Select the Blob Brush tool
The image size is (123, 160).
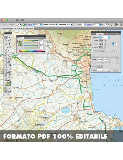point(6,53)
